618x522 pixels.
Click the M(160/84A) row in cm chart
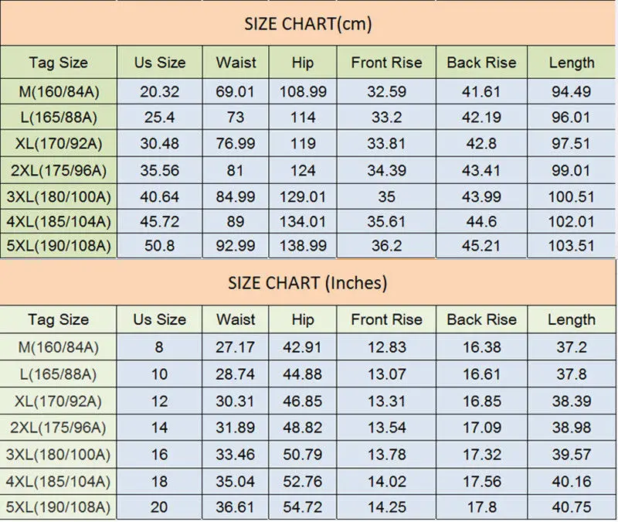[307, 91]
